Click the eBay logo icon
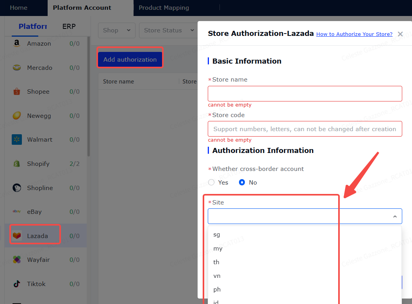Screen dimensions: 412x304 click(x=17, y=212)
